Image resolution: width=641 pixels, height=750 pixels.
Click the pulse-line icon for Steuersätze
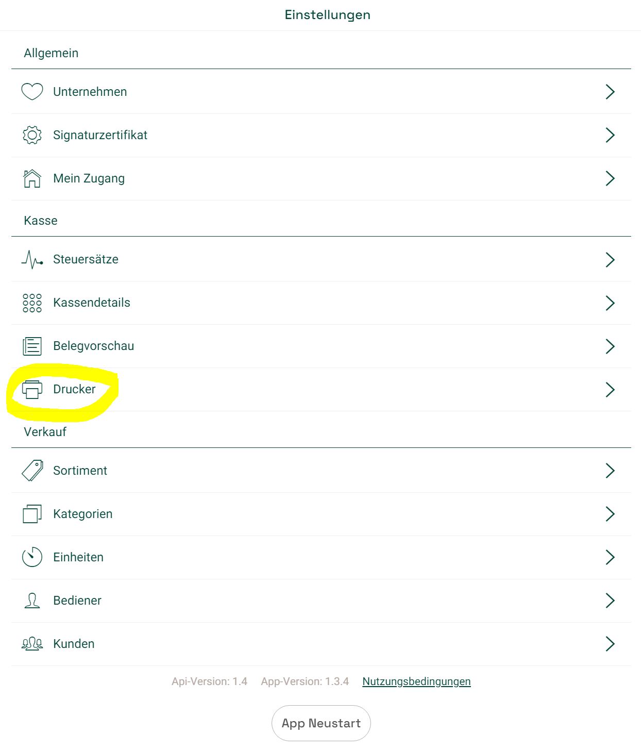click(x=32, y=259)
